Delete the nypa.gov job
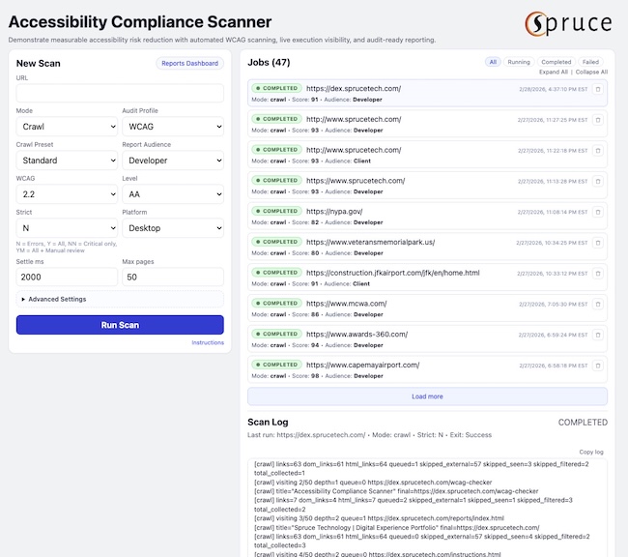This screenshot has height=557, width=628. point(597,212)
